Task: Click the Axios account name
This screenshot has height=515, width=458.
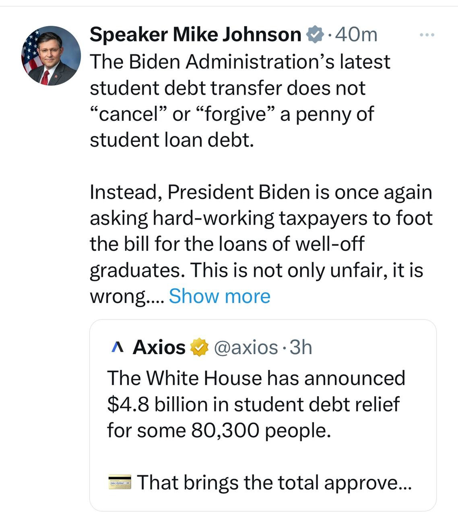Action: tap(159, 347)
